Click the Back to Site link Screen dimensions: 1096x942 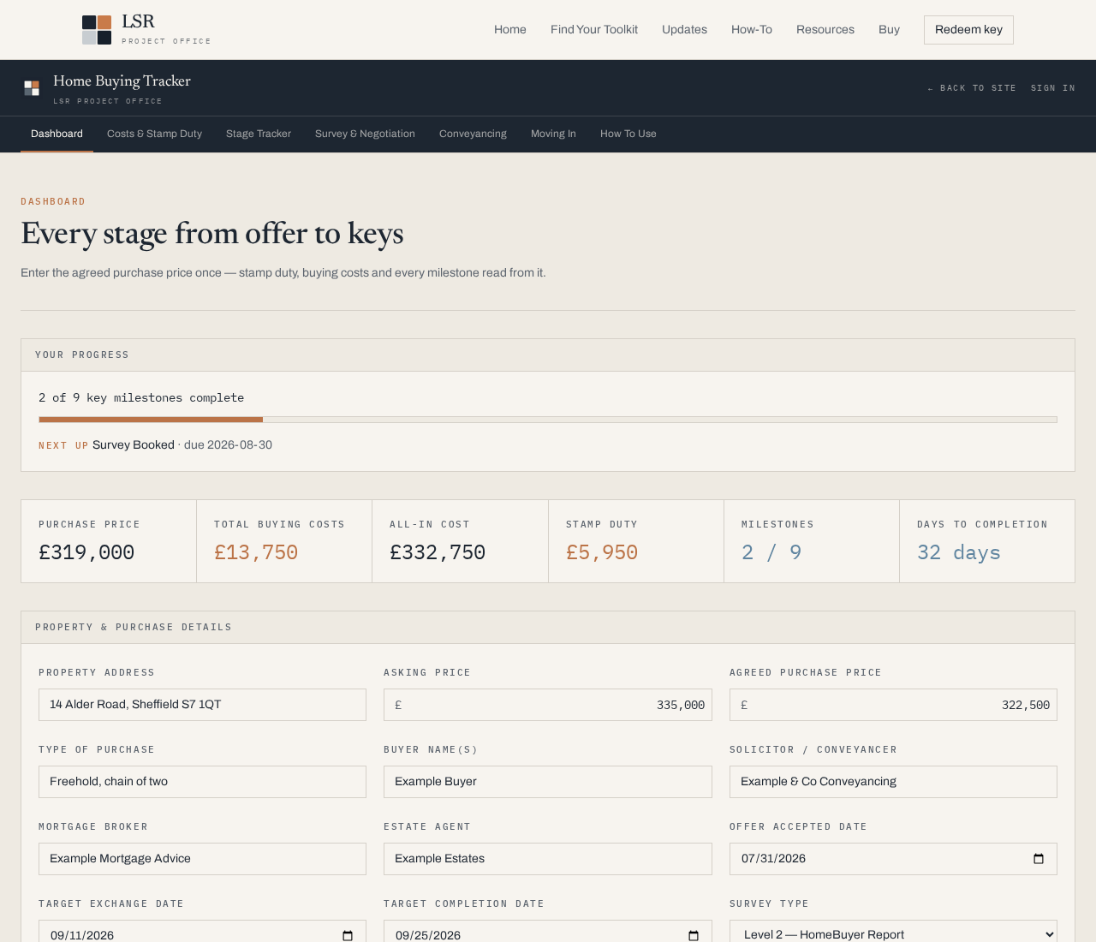click(972, 88)
